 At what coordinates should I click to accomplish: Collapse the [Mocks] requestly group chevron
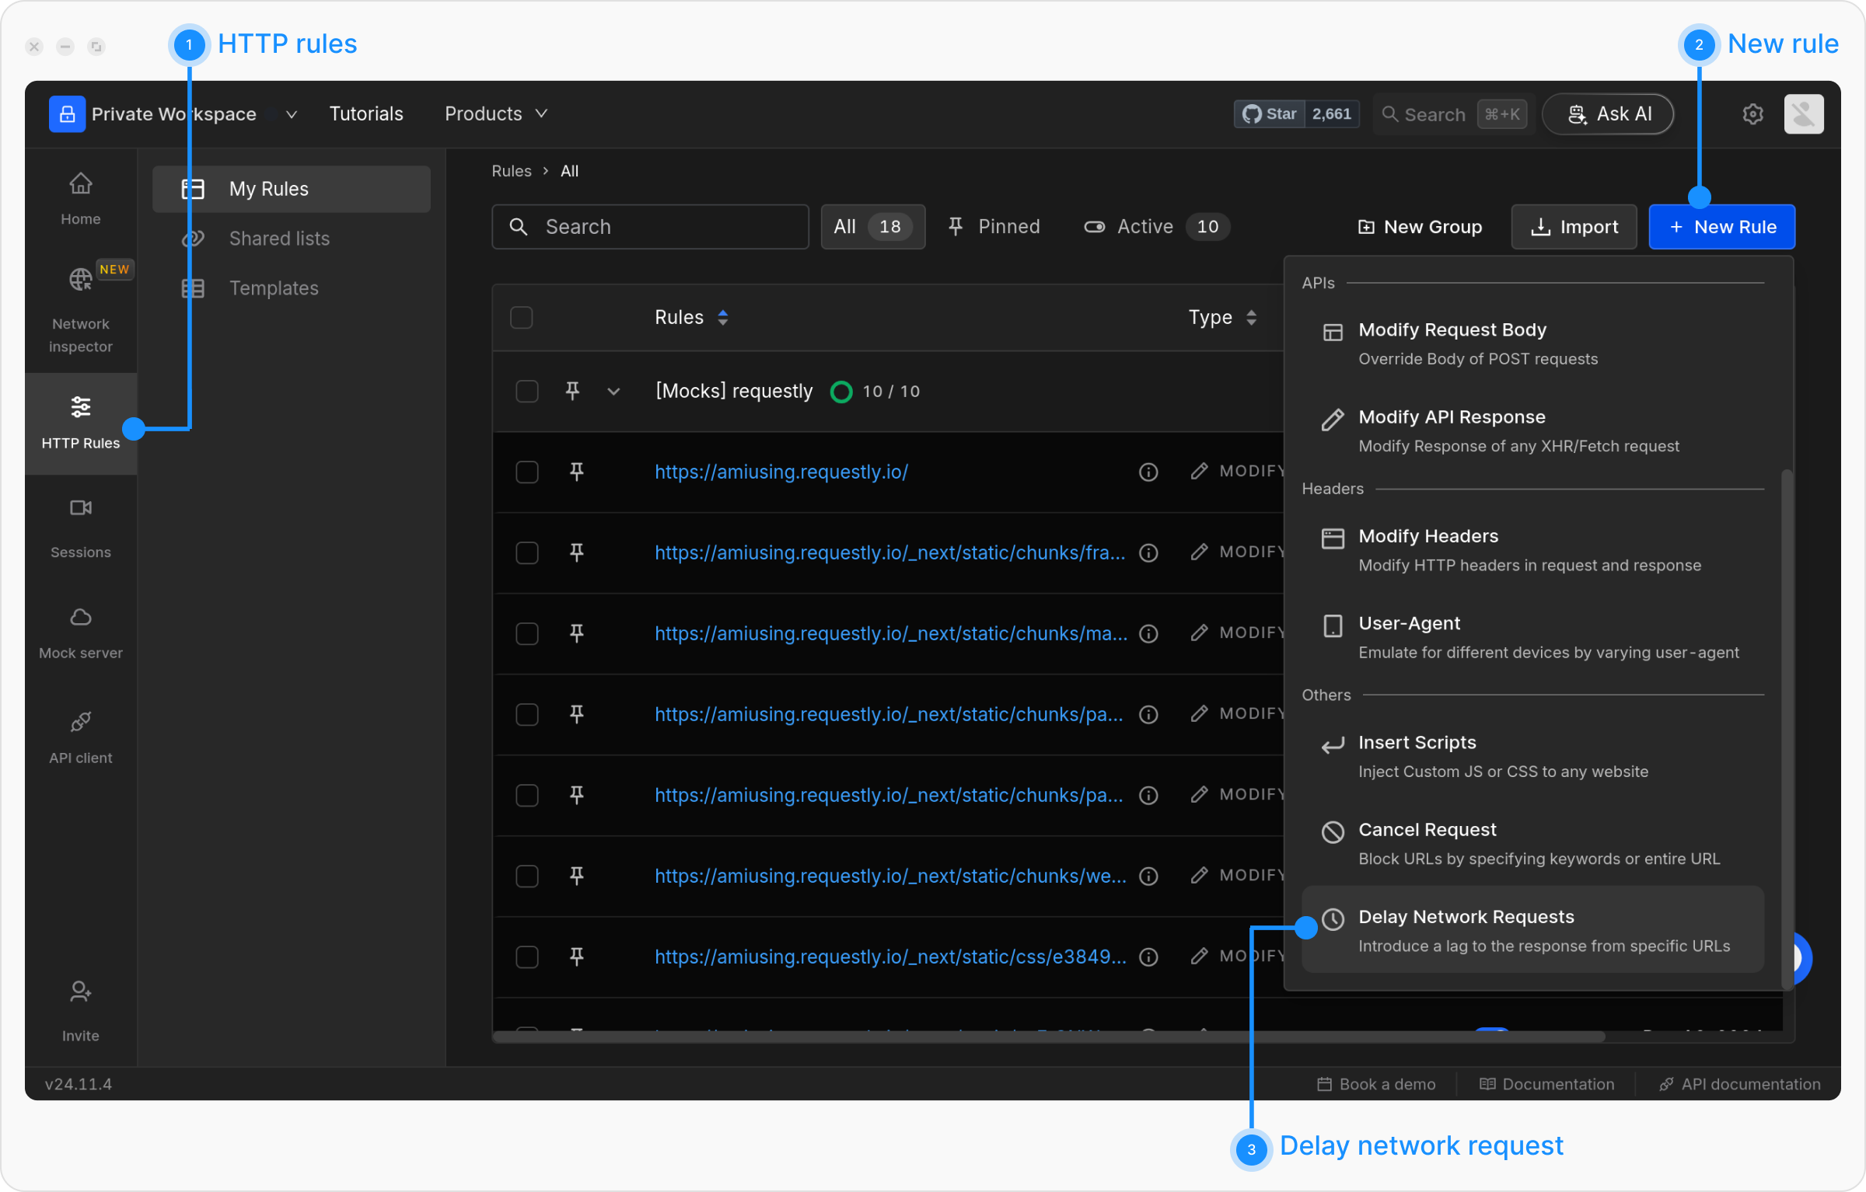(x=613, y=391)
